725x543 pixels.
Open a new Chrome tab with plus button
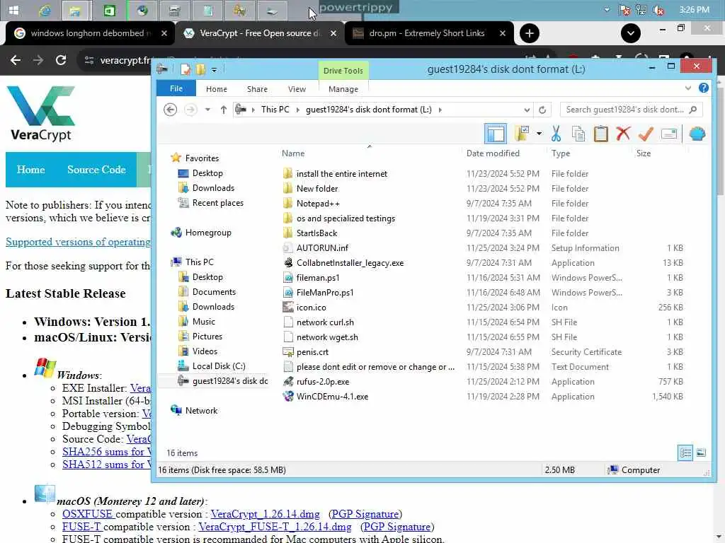coord(530,33)
